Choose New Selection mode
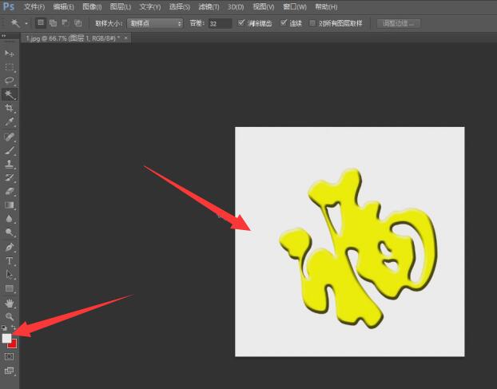The image size is (497, 389). tap(41, 23)
